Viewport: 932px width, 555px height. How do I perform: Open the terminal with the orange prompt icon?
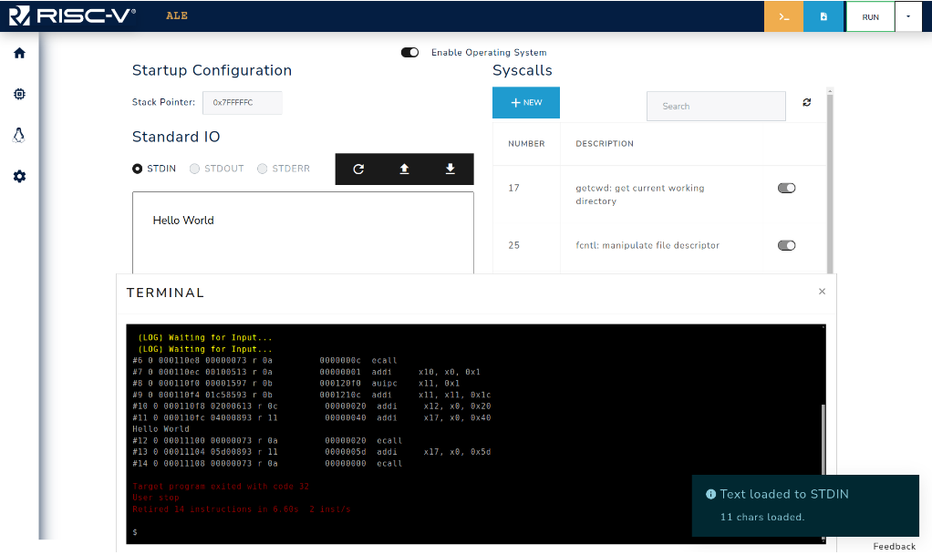click(x=783, y=16)
